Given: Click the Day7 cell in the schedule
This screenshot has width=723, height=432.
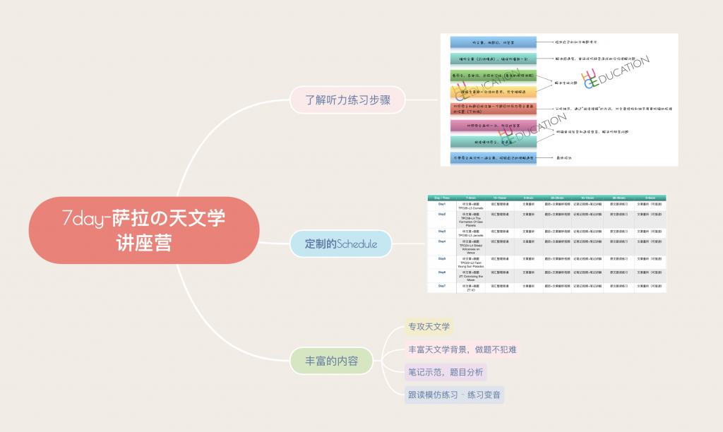Looking at the screenshot, I should point(442,288).
